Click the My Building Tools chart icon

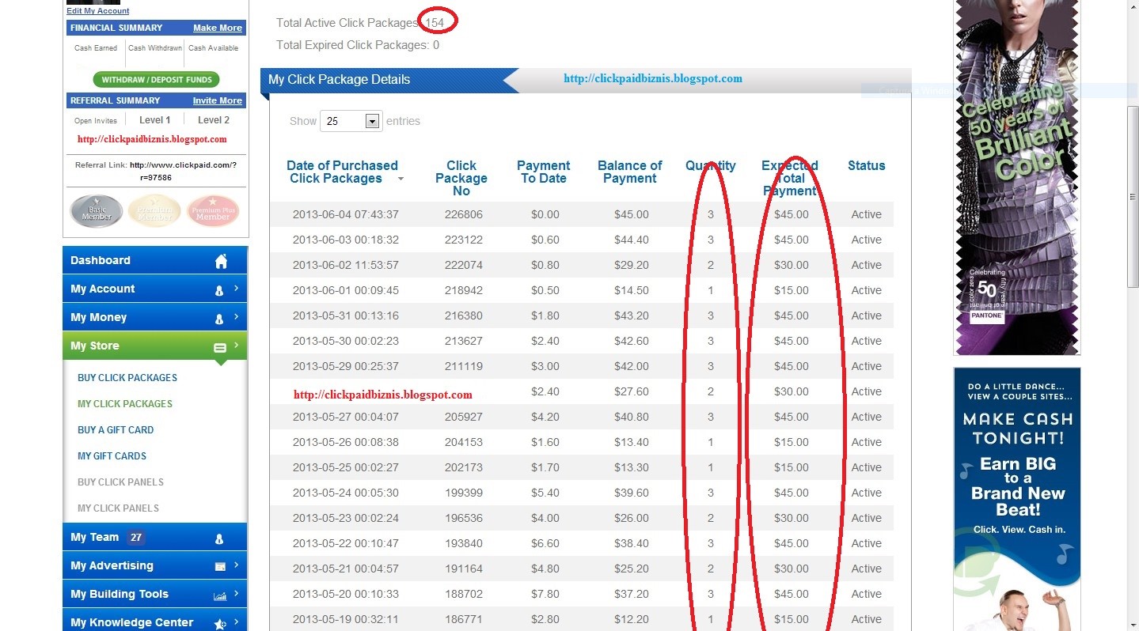coord(220,595)
